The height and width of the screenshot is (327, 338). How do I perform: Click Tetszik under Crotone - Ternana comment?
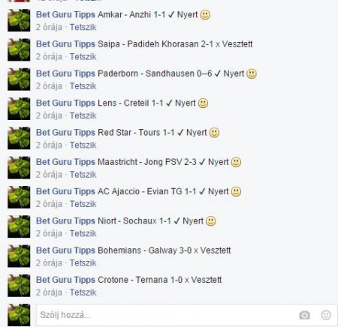click(x=83, y=292)
